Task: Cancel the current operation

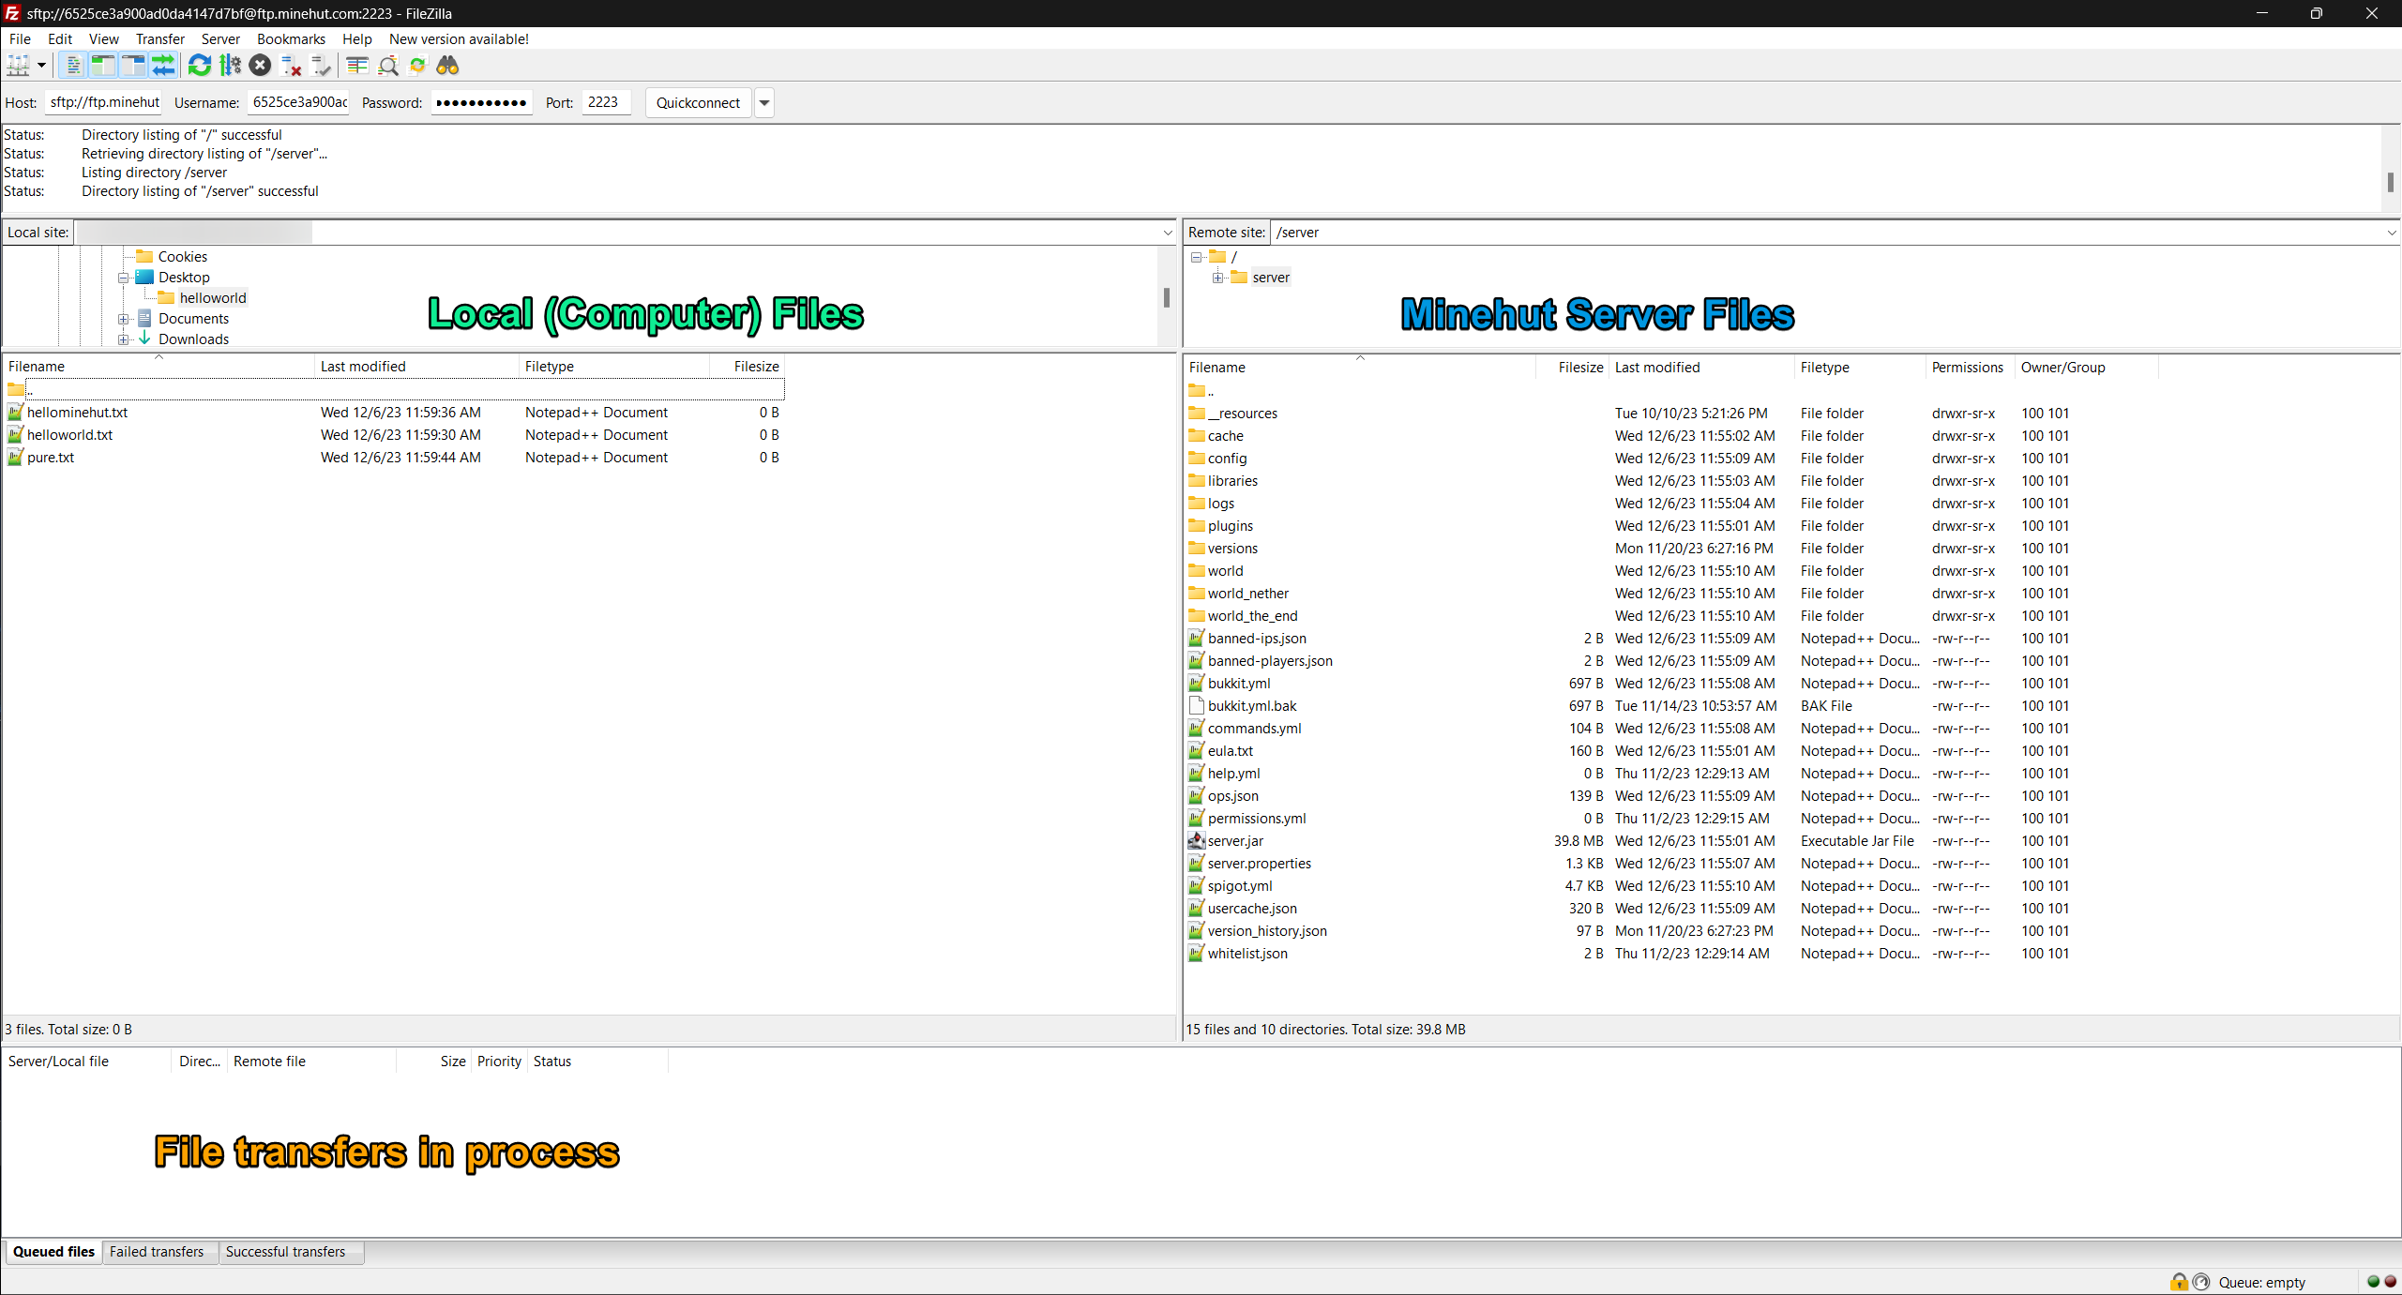Action: [x=261, y=66]
